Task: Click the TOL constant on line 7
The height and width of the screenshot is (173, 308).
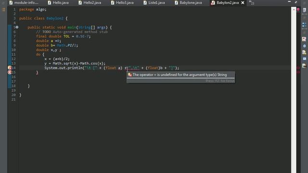Action: (66, 37)
